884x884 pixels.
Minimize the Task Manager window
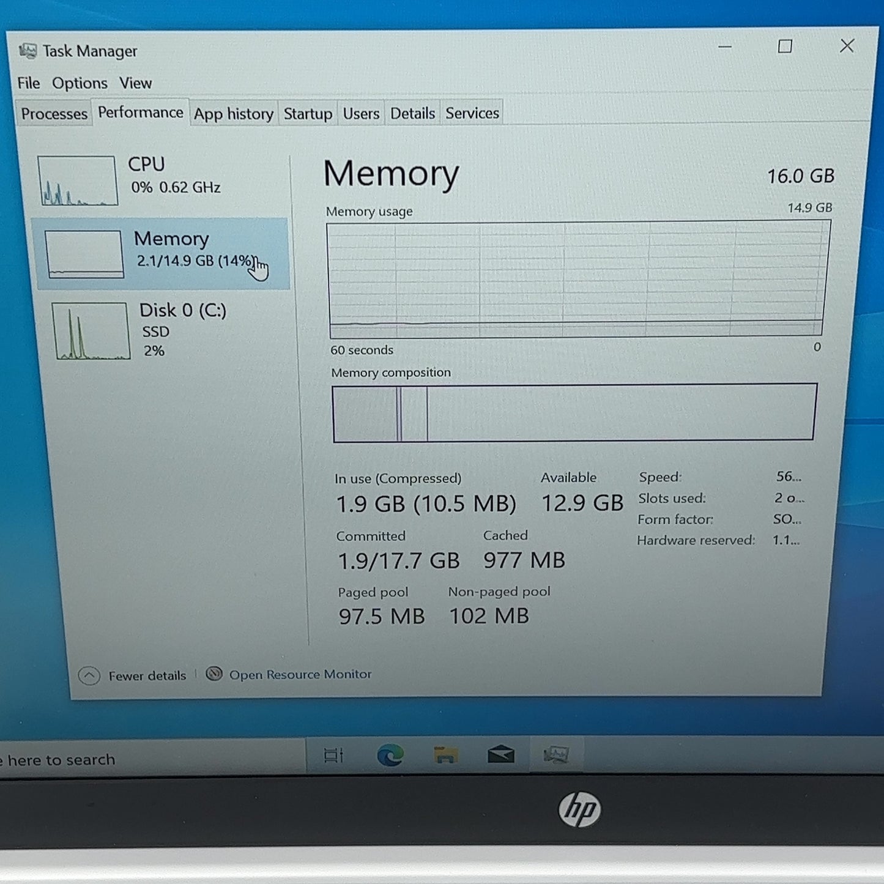[725, 46]
